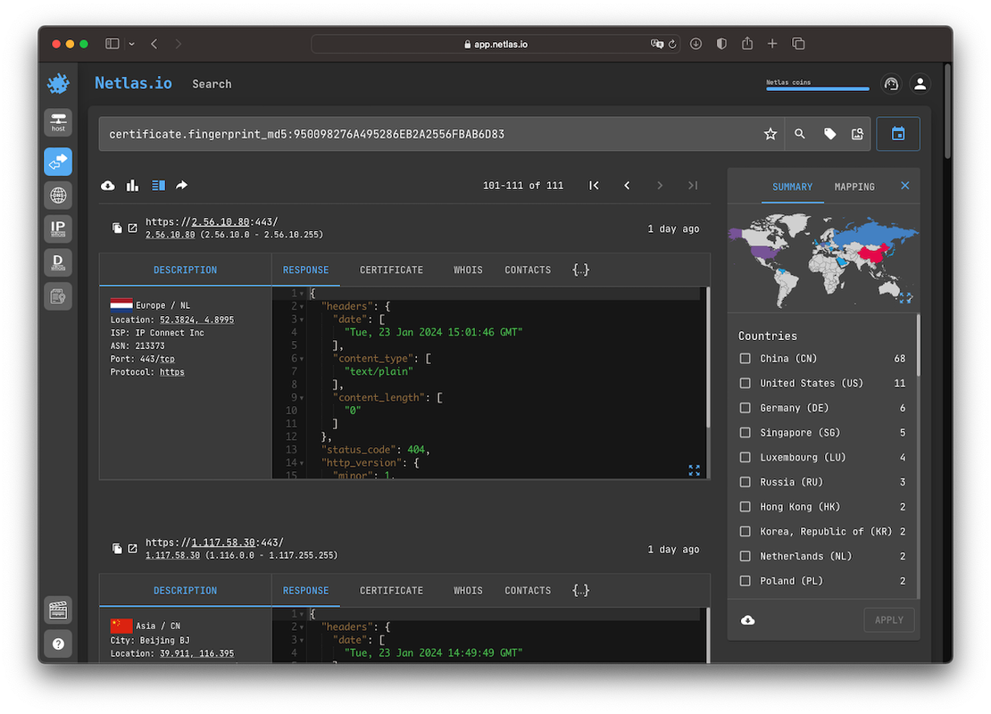Open the Safari sidebar dropdown chevron
This screenshot has width=991, height=714.
click(132, 44)
